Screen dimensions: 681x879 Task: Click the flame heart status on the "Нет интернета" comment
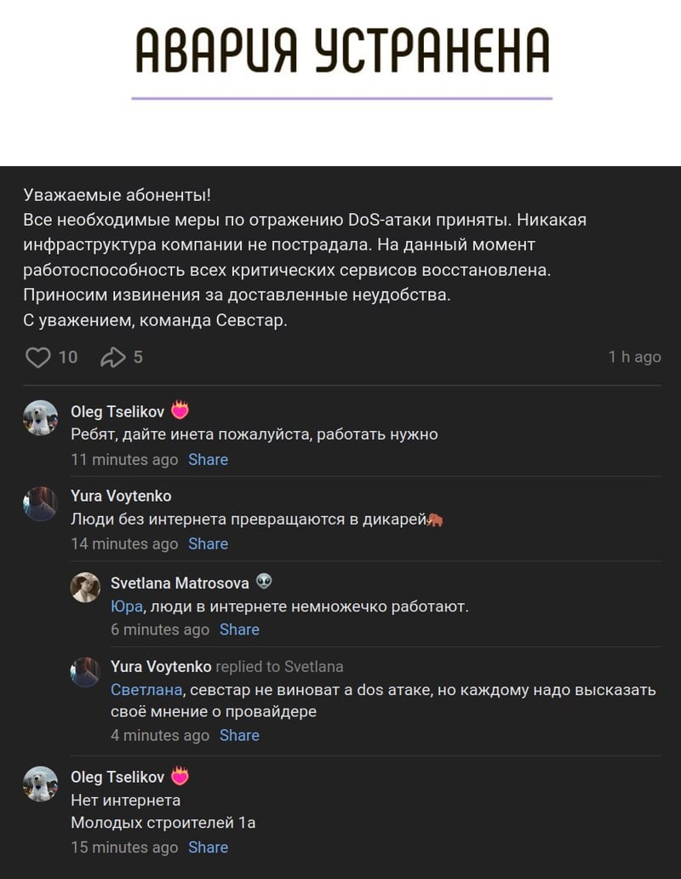tap(180, 776)
